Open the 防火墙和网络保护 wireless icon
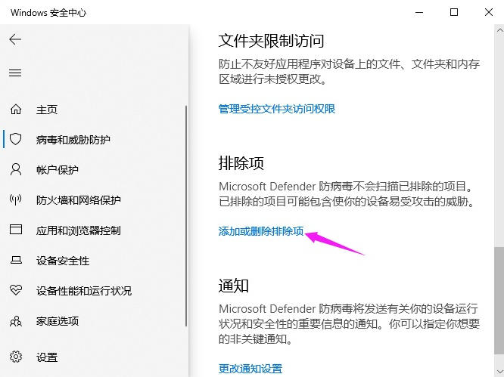Image resolution: width=504 pixels, height=377 pixels. click(x=16, y=200)
